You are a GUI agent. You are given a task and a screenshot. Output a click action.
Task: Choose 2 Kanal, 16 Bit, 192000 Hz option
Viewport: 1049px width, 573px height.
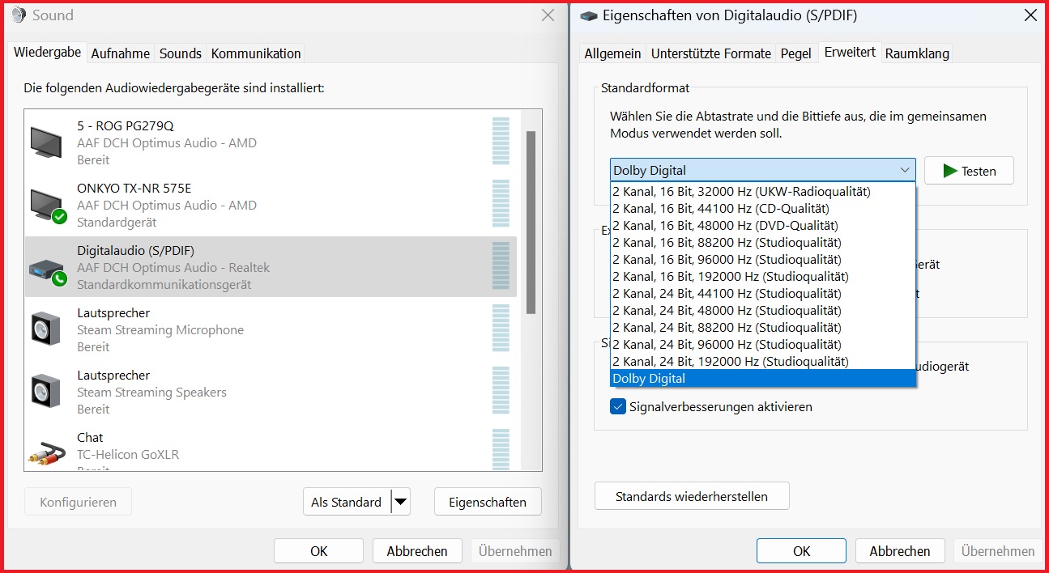coord(762,277)
